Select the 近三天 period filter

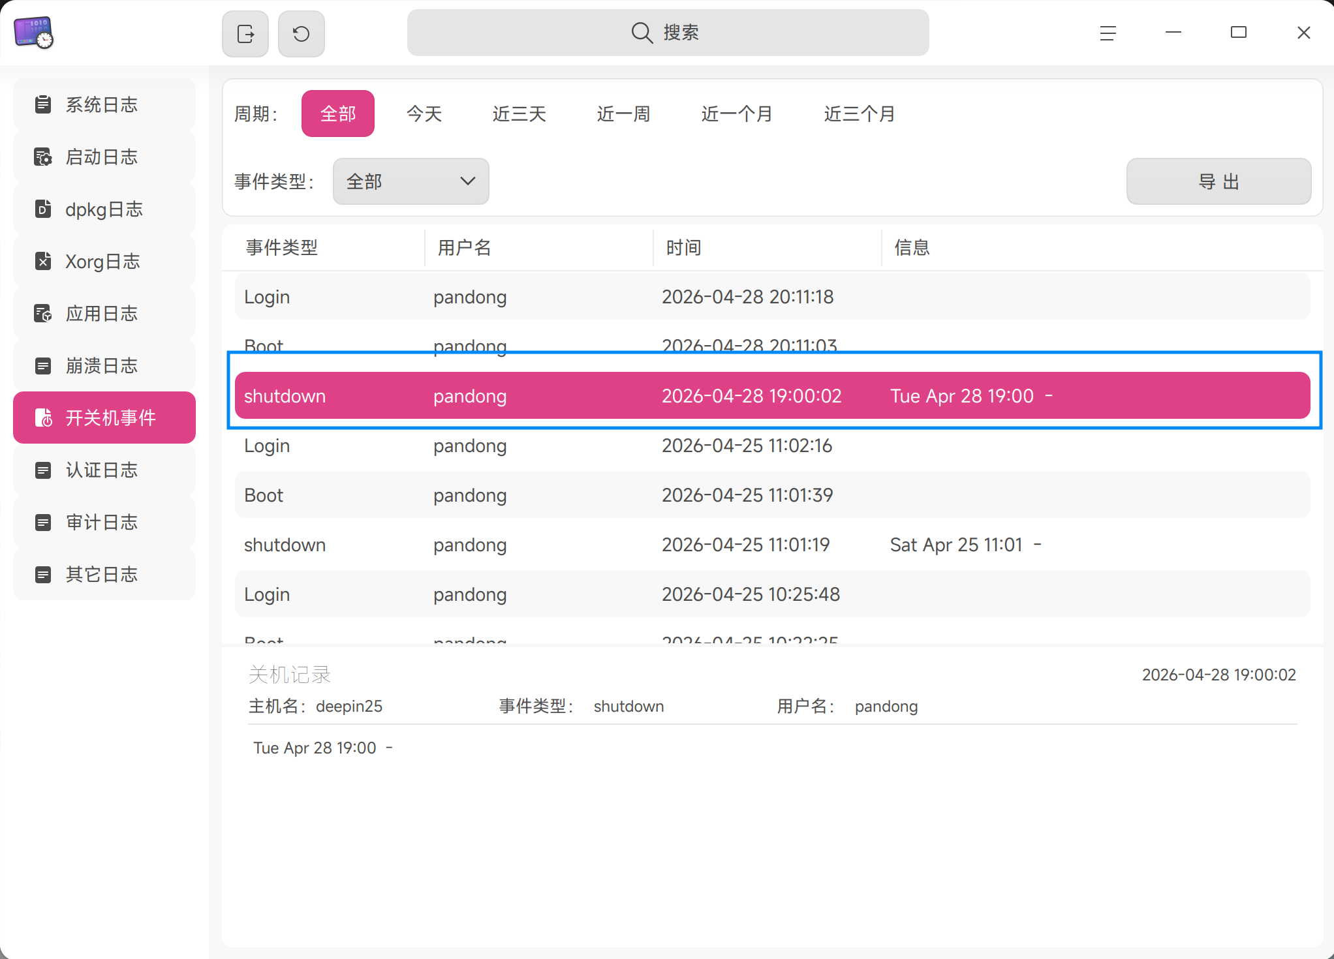click(519, 114)
